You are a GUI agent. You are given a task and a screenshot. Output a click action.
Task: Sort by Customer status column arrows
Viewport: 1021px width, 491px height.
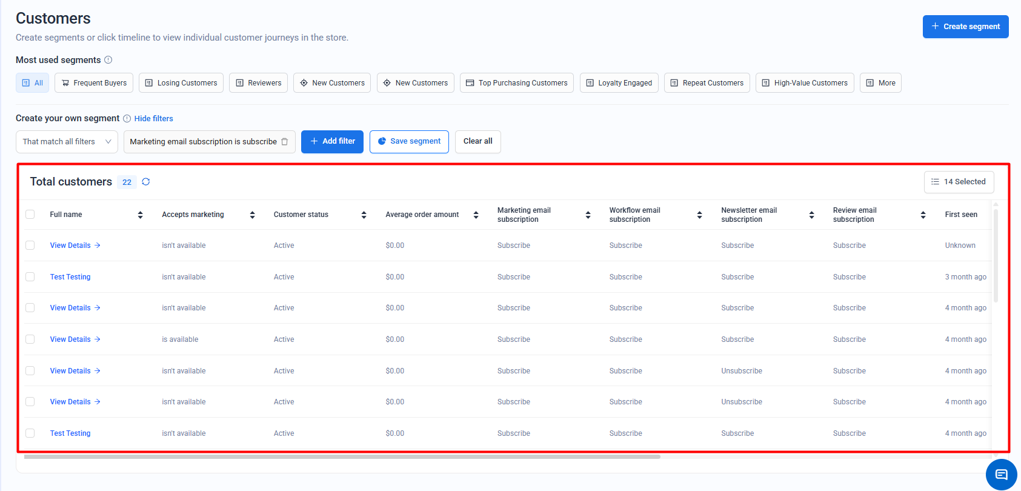click(x=364, y=215)
